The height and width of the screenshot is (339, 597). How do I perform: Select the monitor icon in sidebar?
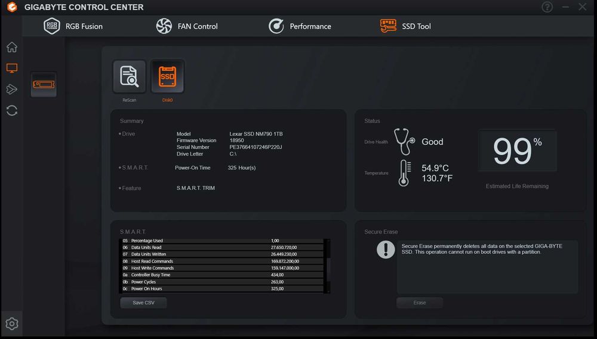click(12, 69)
